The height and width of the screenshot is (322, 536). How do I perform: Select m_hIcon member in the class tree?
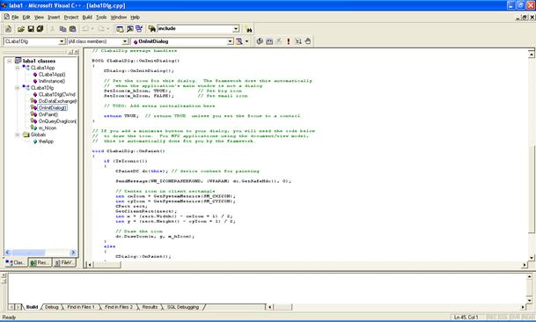pos(48,128)
